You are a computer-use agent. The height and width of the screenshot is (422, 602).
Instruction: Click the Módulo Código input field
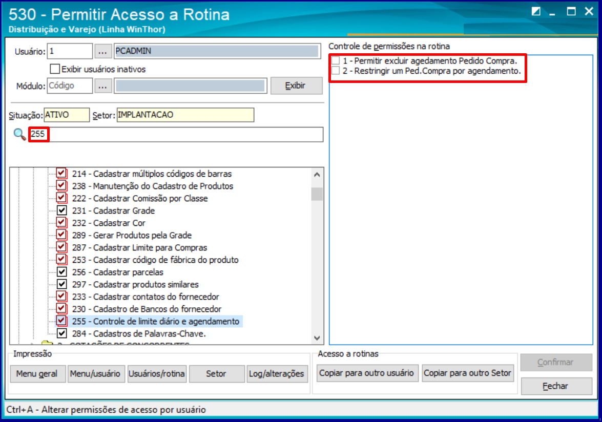(x=70, y=86)
